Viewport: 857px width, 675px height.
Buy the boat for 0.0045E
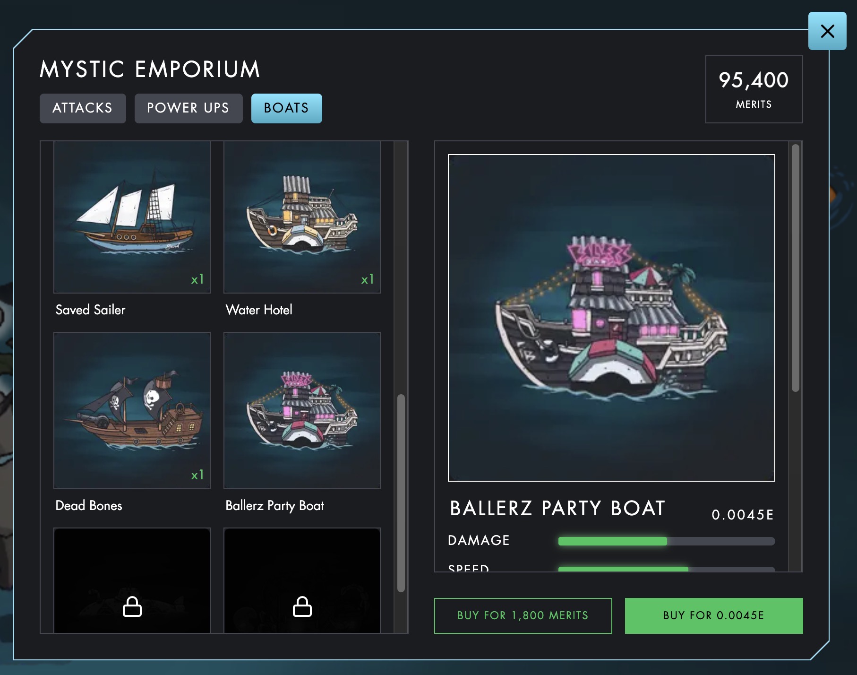click(x=713, y=615)
